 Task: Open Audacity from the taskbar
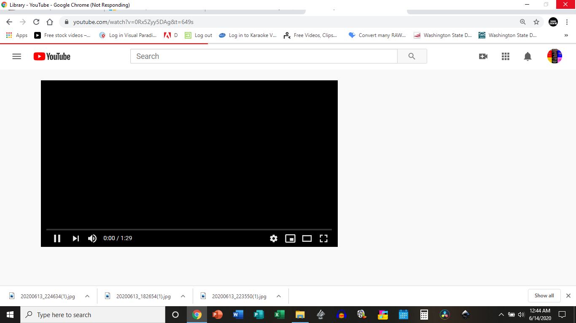(341, 315)
